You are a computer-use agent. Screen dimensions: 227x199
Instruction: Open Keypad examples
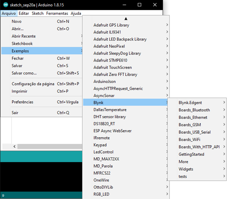click(x=125, y=145)
